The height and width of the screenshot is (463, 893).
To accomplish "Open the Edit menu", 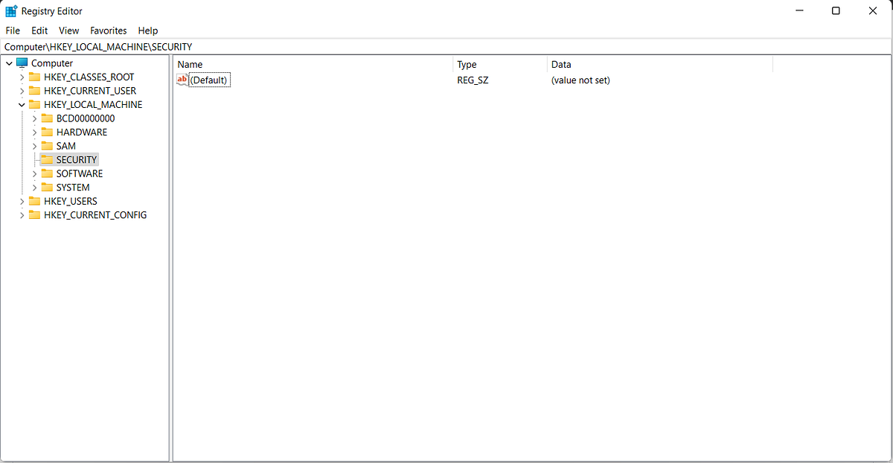I will [39, 31].
